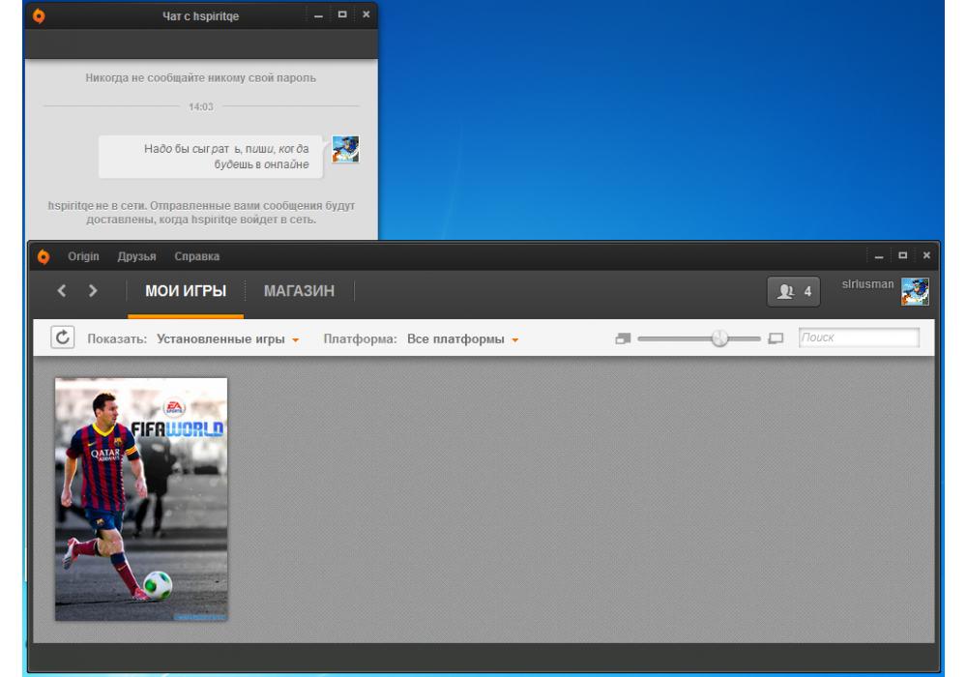967x677 pixels.
Task: Click the Поиск search field
Action: tap(858, 338)
